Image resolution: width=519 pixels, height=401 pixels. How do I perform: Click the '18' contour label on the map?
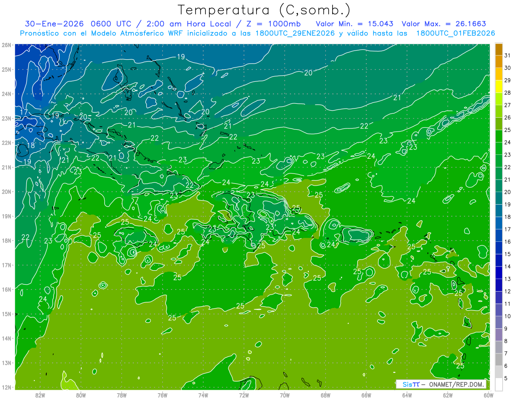pos(31,145)
